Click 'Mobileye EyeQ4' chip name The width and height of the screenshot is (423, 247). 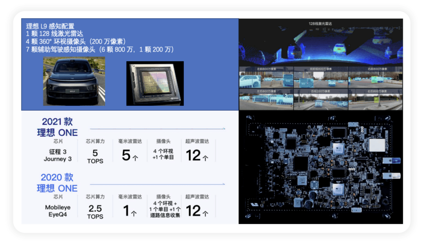[58, 211]
